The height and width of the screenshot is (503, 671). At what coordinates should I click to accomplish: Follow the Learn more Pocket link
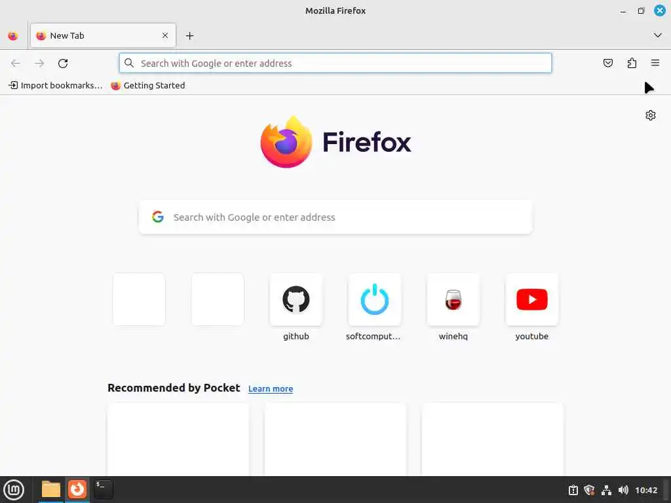(271, 389)
